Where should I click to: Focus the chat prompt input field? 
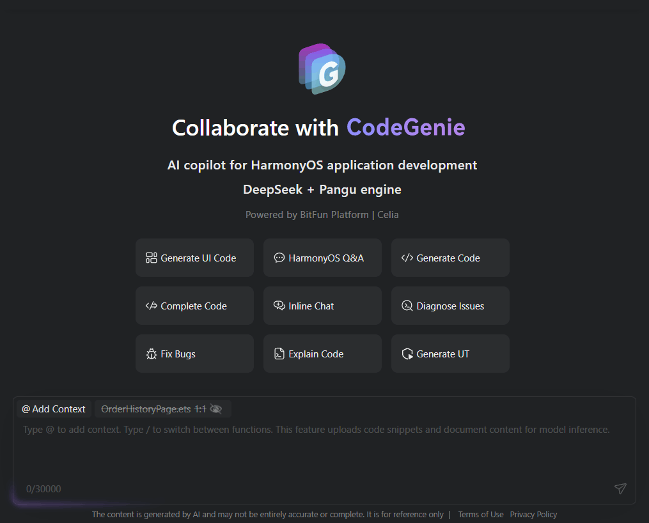tap(325, 451)
